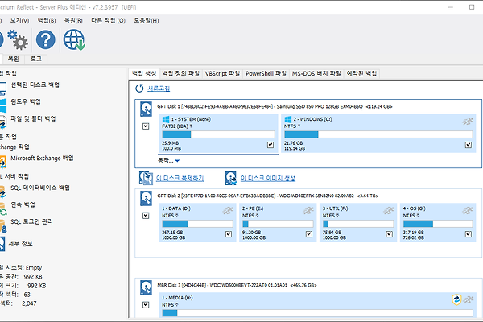This screenshot has height=322, width=483.
Task: Toggle the GPT Disk 1 whole-disk checkbox
Action: pos(145,126)
